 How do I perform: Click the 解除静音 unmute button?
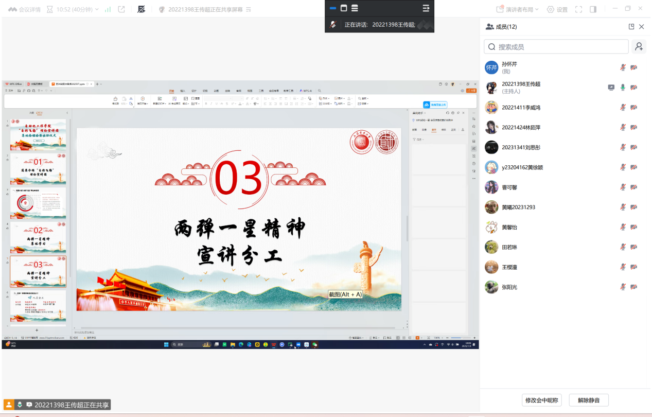pos(589,400)
